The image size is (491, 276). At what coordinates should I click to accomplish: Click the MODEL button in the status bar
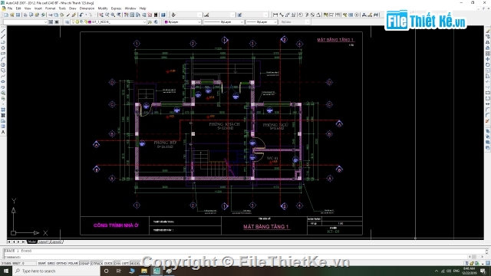[135, 264]
